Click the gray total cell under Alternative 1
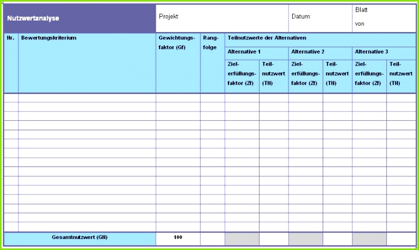 point(242,238)
